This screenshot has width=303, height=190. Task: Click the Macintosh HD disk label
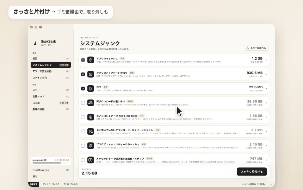tap(39, 160)
